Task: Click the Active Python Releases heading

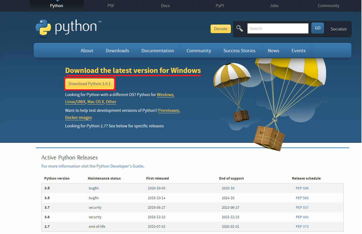Action: point(70,158)
